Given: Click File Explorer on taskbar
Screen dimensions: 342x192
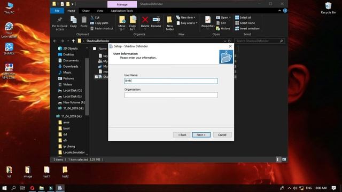Looking at the screenshot, I should [x=42, y=188].
